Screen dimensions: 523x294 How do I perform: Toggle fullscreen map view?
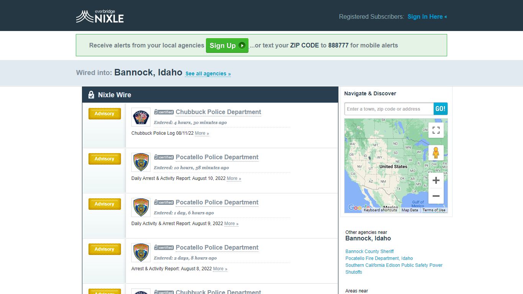tap(436, 130)
